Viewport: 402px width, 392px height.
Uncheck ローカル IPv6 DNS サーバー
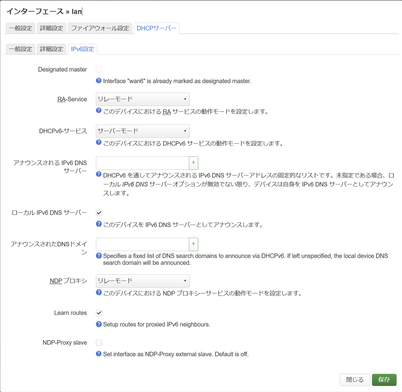[99, 212]
